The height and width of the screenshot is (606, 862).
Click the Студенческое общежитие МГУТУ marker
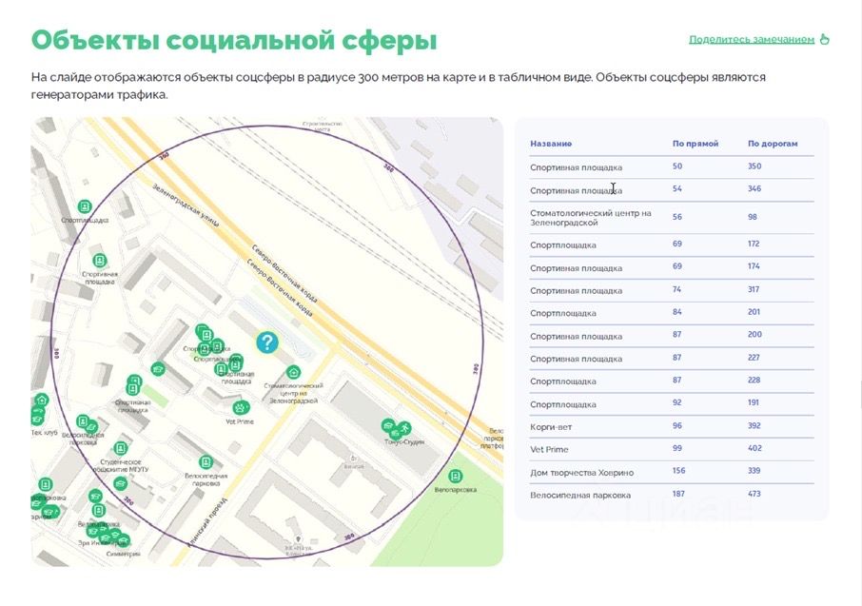click(x=121, y=448)
